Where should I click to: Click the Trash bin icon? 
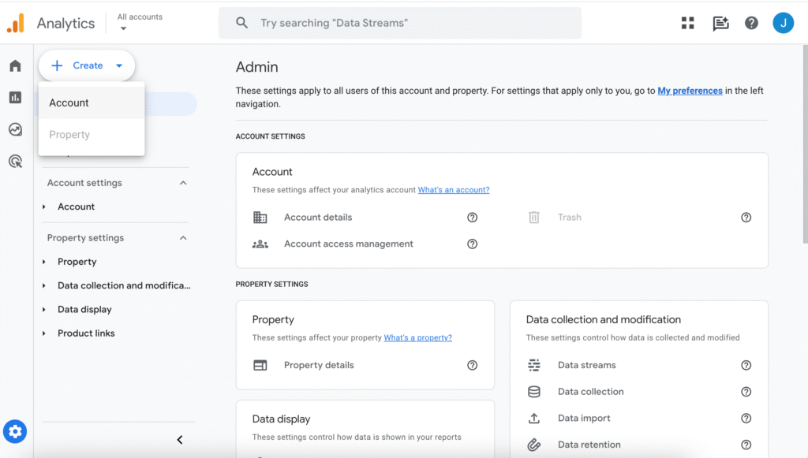pyautogui.click(x=534, y=217)
